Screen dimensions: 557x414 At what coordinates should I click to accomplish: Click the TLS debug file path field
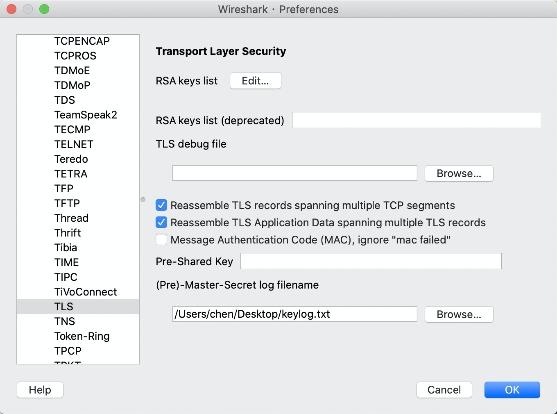coord(295,173)
